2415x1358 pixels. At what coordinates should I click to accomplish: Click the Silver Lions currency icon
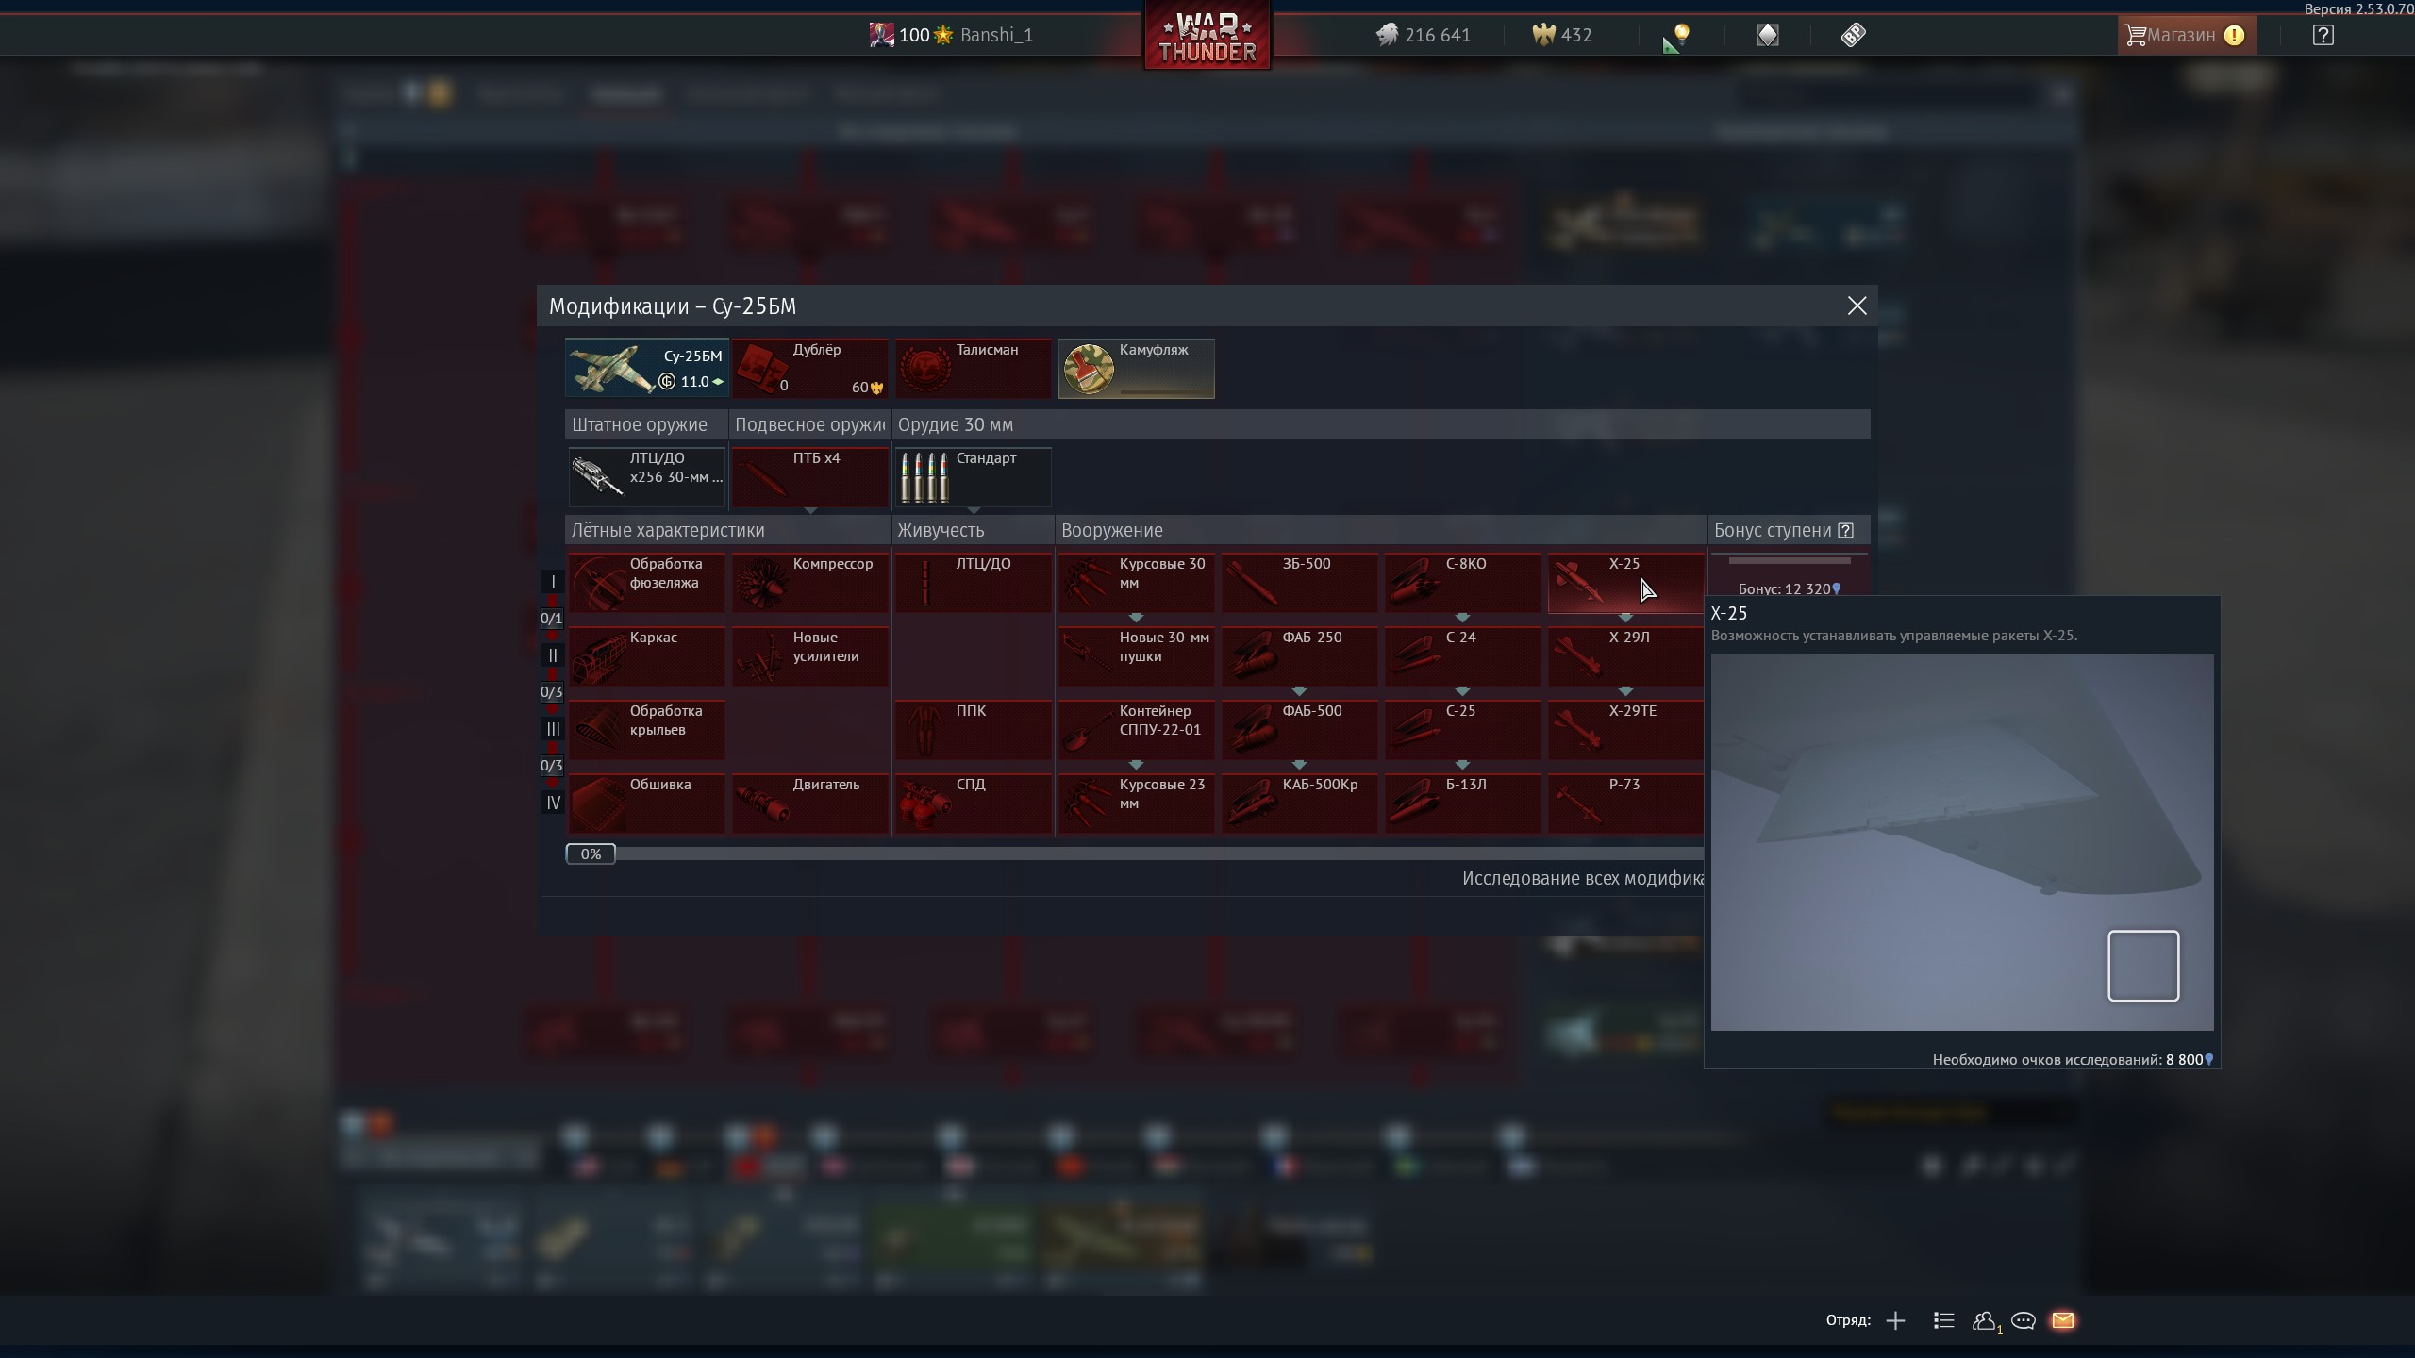tap(1387, 36)
